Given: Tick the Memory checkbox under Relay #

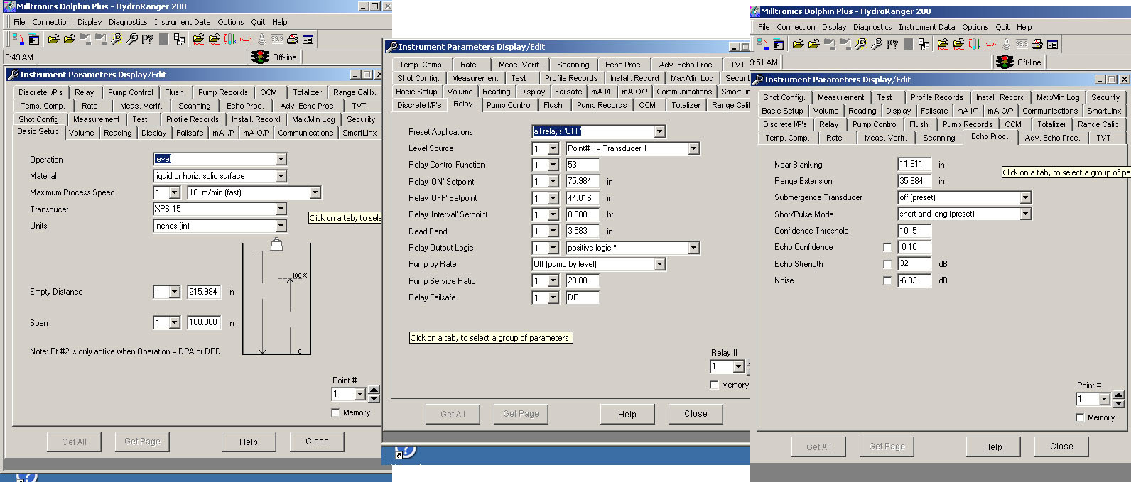Looking at the screenshot, I should pyautogui.click(x=715, y=385).
